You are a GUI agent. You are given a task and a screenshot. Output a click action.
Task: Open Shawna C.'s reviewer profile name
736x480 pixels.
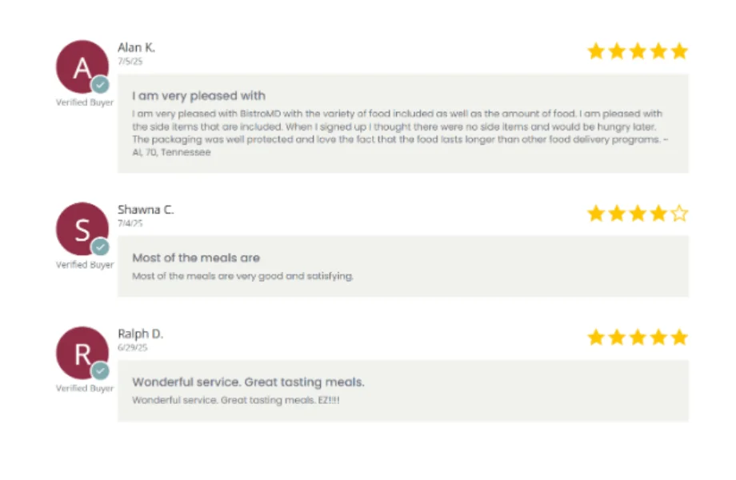tap(145, 210)
